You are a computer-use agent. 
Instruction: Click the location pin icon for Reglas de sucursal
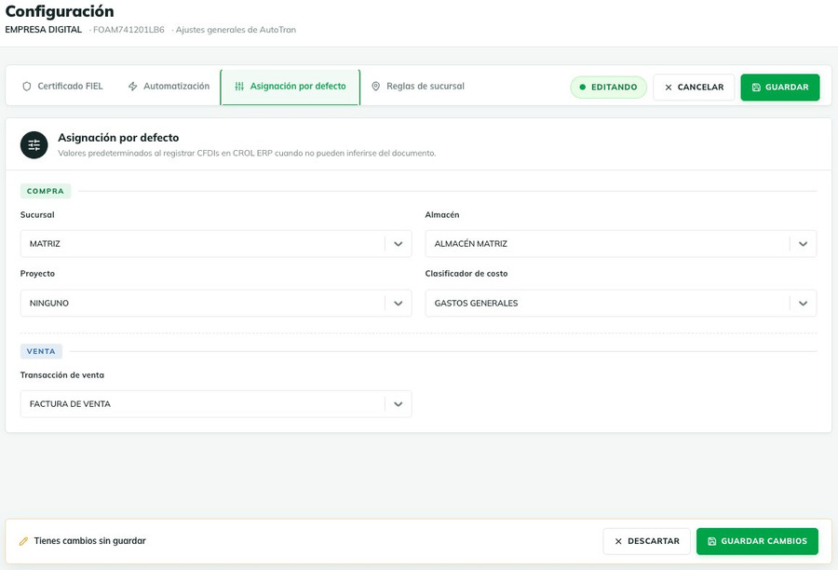[x=376, y=86]
